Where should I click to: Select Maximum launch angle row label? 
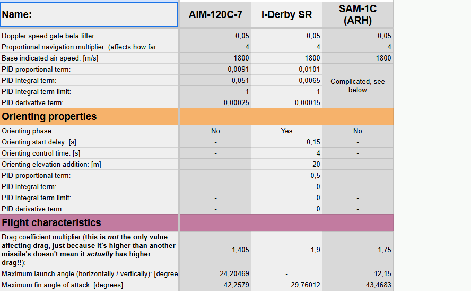tap(89, 273)
